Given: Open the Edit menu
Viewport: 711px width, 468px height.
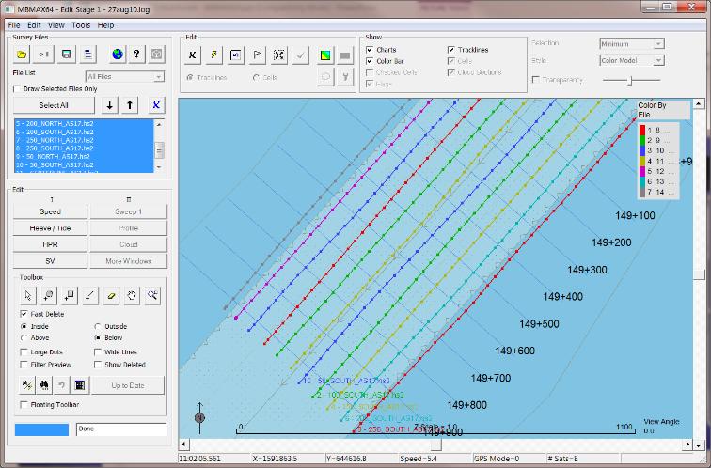Looking at the screenshot, I should point(34,25).
